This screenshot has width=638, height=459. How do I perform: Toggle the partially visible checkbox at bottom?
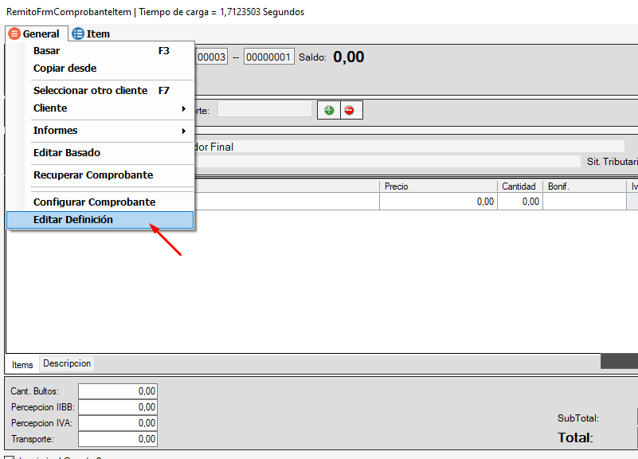coord(10,457)
